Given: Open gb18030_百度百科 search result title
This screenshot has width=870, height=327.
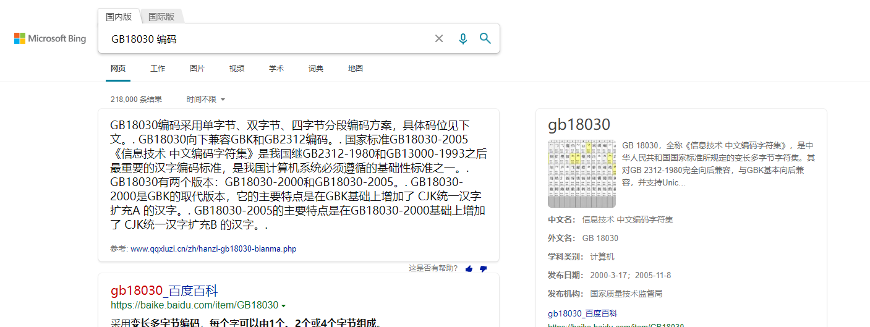Looking at the screenshot, I should pos(164,291).
